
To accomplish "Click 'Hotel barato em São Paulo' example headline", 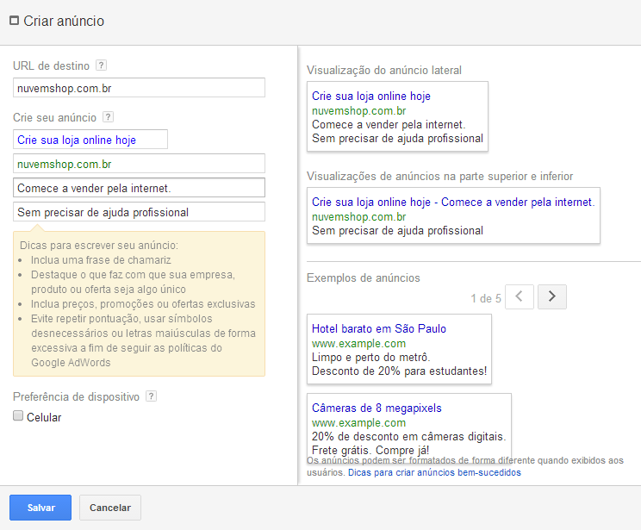I will (379, 329).
